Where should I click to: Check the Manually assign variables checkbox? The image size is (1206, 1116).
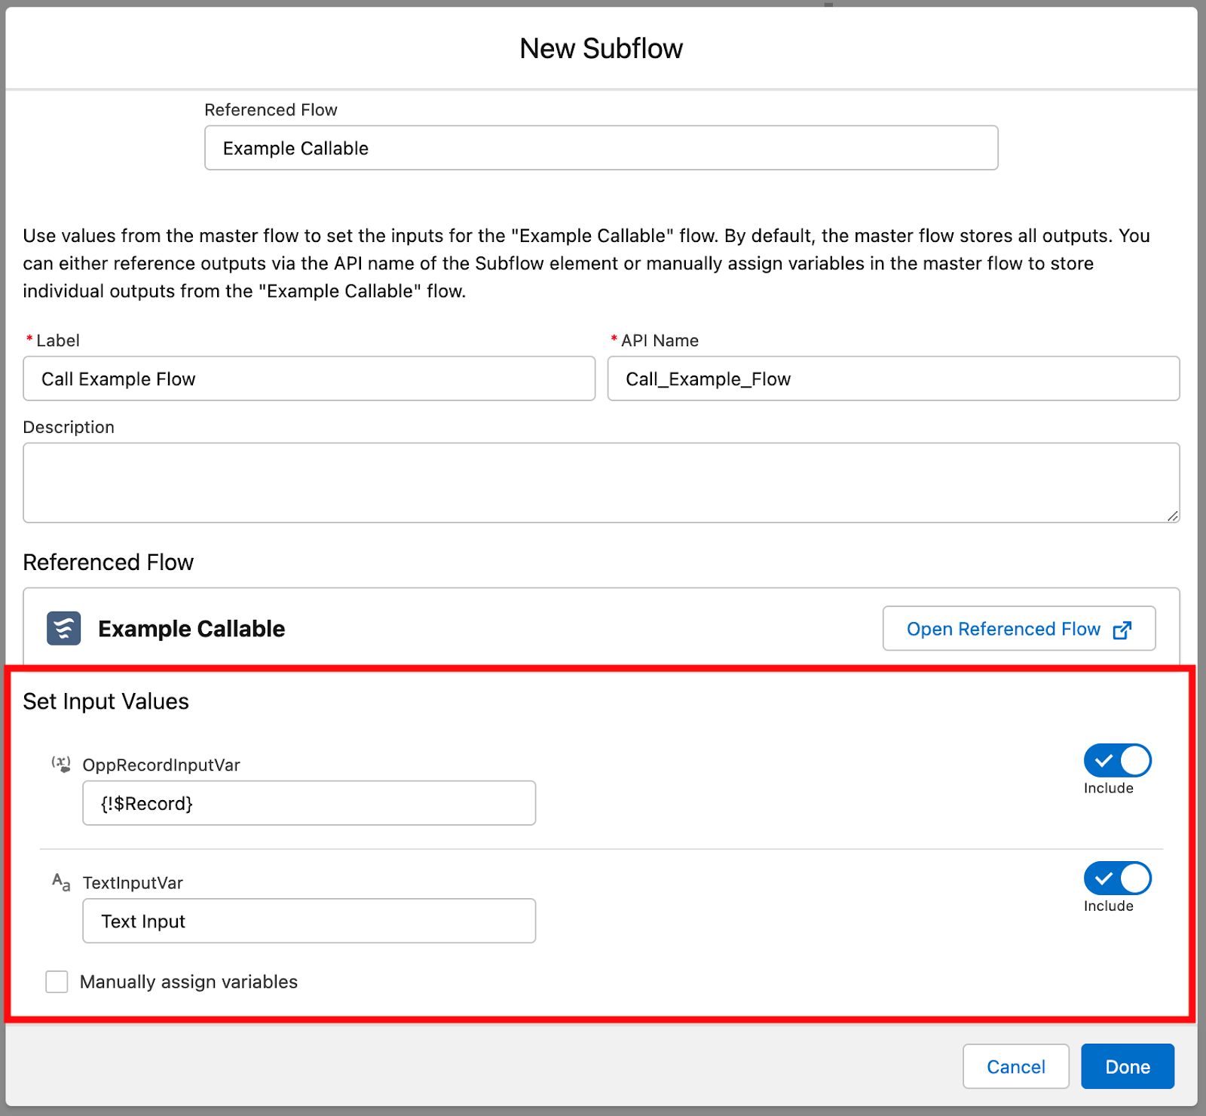point(57,982)
